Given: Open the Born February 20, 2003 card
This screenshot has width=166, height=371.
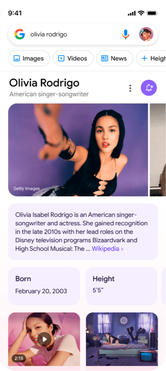Looking at the screenshot, I should pyautogui.click(x=44, y=286).
